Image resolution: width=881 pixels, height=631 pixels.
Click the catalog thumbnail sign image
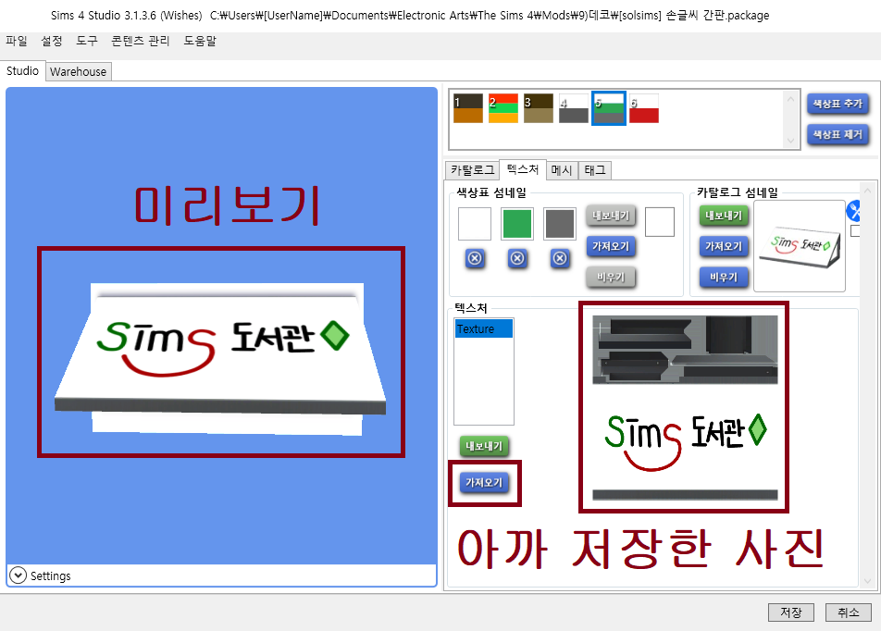[799, 246]
